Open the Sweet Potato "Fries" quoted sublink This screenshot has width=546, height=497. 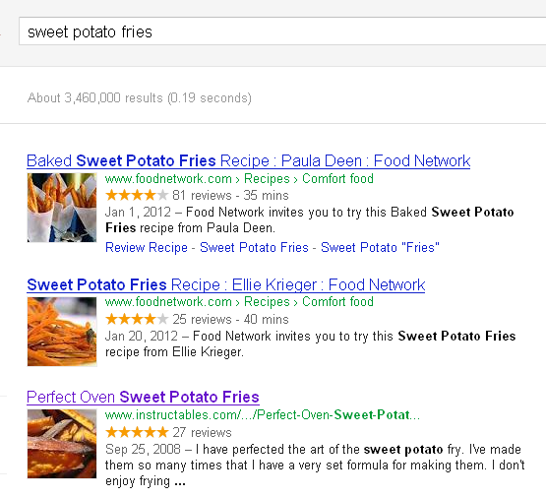click(x=380, y=247)
